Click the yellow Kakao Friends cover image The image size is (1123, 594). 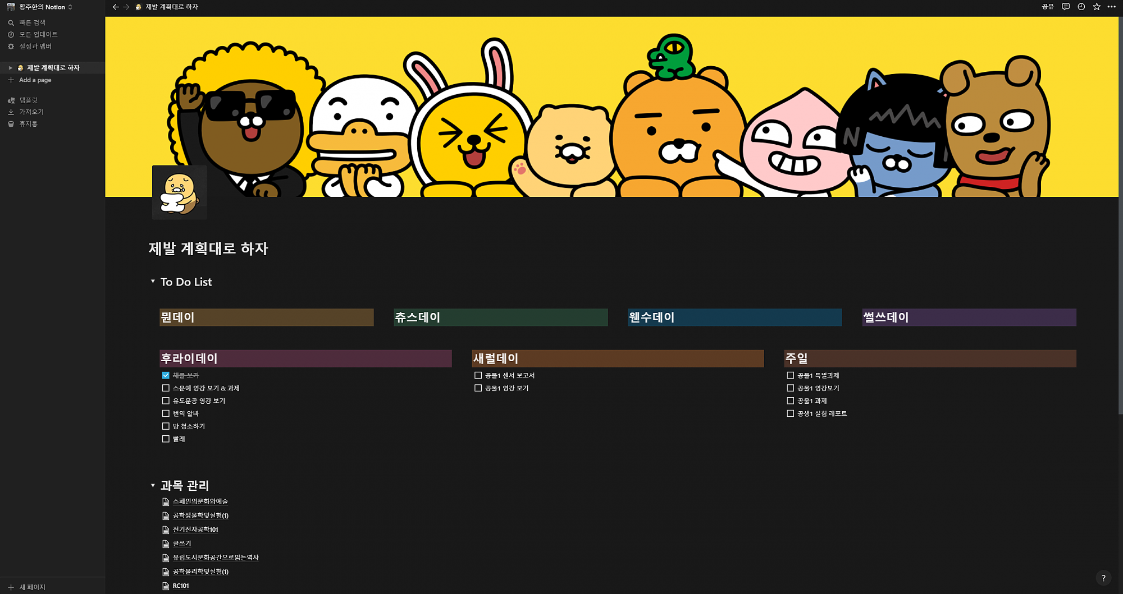point(611,107)
